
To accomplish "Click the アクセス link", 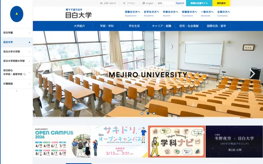I will point(129,3).
